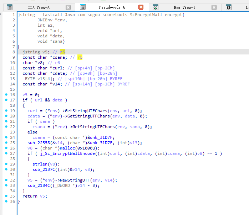
Task: Click the malloc call on line 26
Action: coord(67,148)
